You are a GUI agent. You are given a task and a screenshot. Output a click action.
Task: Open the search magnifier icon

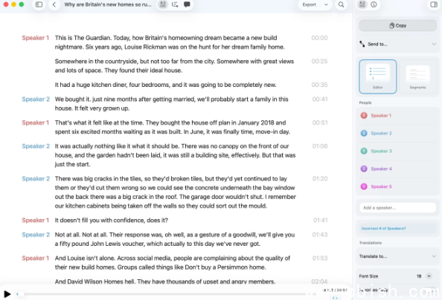click(341, 4)
